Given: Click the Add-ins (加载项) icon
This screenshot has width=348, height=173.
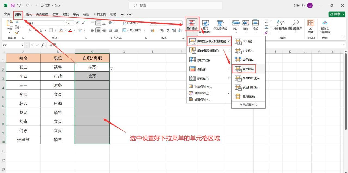Looking at the screenshot, I should pos(310,23).
